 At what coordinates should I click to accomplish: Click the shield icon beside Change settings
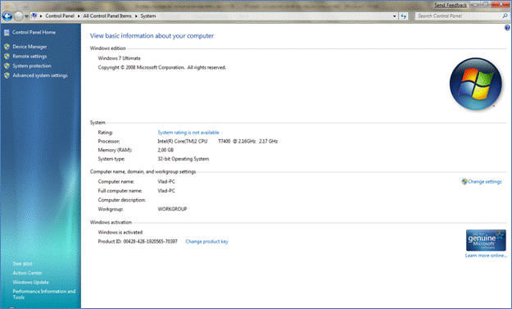coord(464,182)
